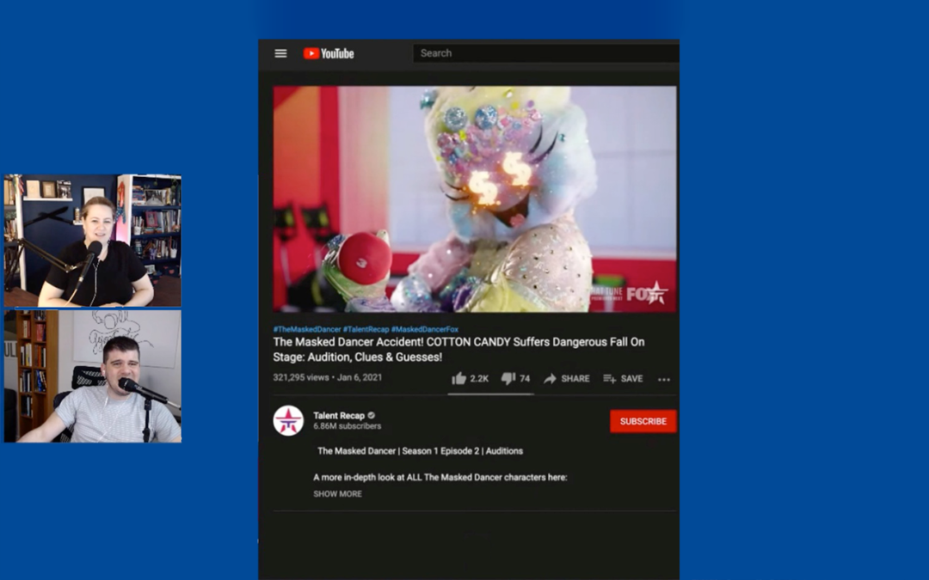Subscribe to Talent Recap channel

(x=643, y=421)
